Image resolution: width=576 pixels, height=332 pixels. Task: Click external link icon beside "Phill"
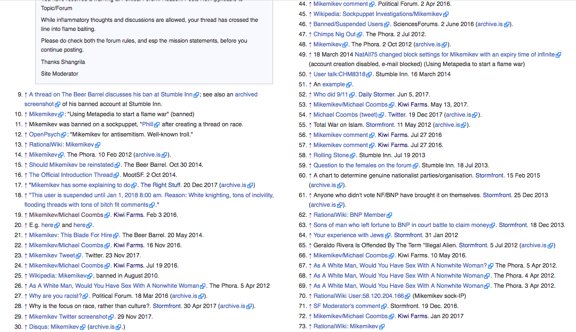[x=157, y=125]
